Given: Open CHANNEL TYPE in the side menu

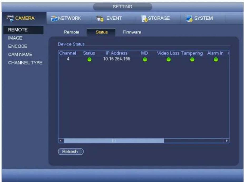Looking at the screenshot, I should (x=25, y=63).
